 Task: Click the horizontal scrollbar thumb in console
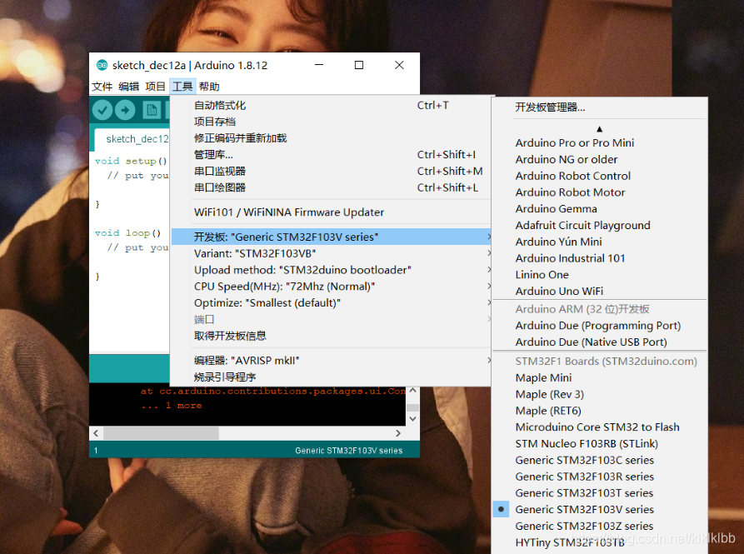[x=162, y=433]
